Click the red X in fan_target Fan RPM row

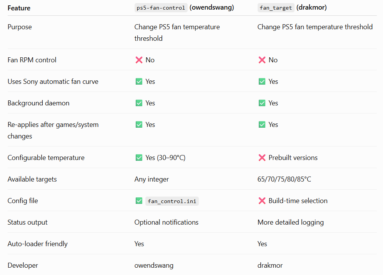262,60
